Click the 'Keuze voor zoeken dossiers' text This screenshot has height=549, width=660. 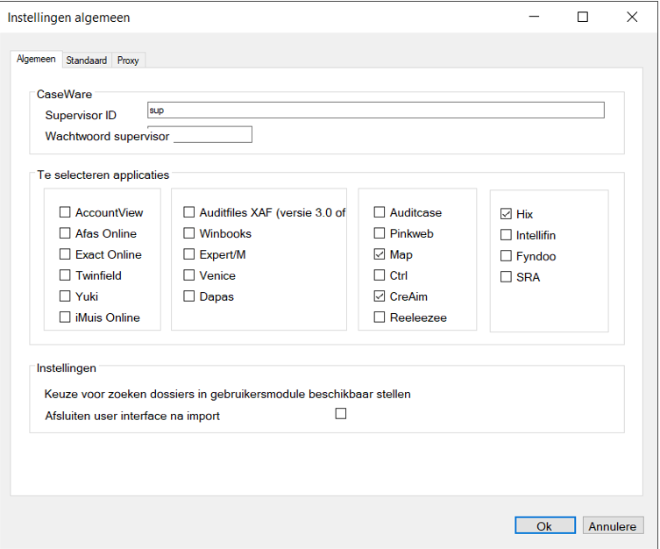click(227, 394)
